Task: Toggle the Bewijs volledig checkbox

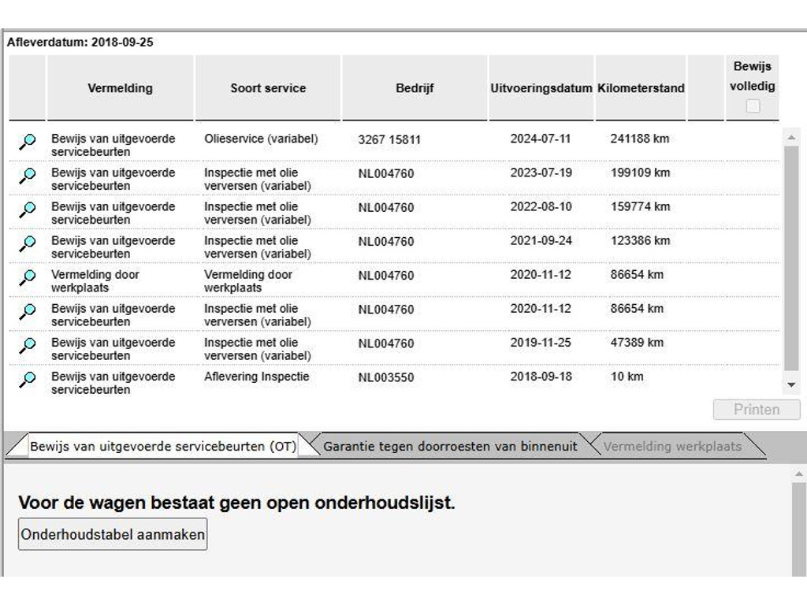Action: coord(753,106)
